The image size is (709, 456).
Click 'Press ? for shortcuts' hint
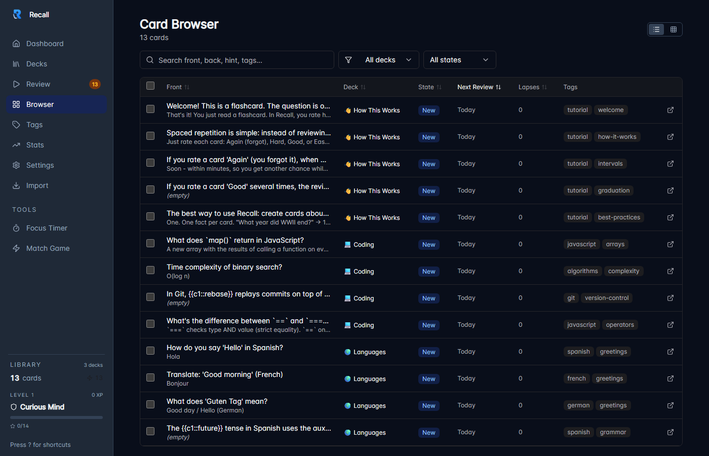pos(41,445)
